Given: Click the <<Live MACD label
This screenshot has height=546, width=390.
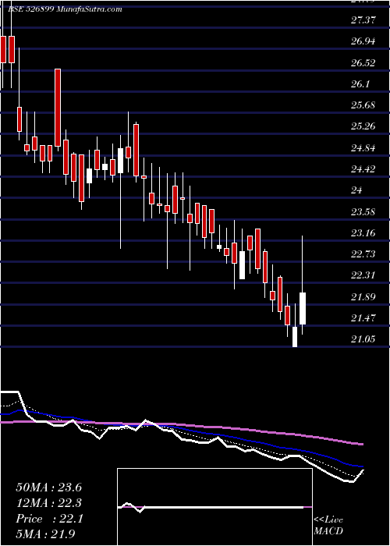Looking at the screenshot, I should [328, 526].
